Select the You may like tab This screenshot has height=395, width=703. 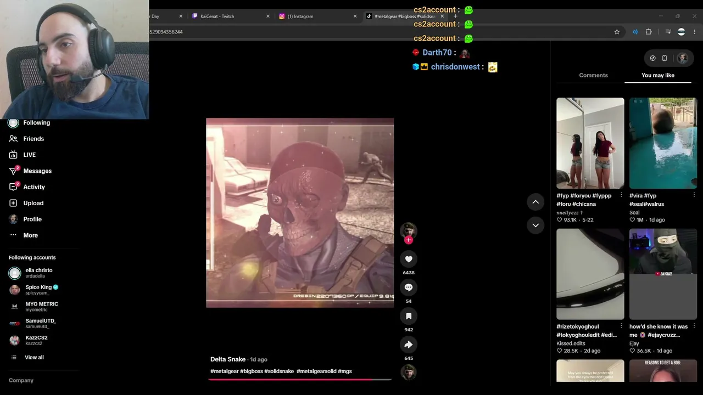[658, 75]
